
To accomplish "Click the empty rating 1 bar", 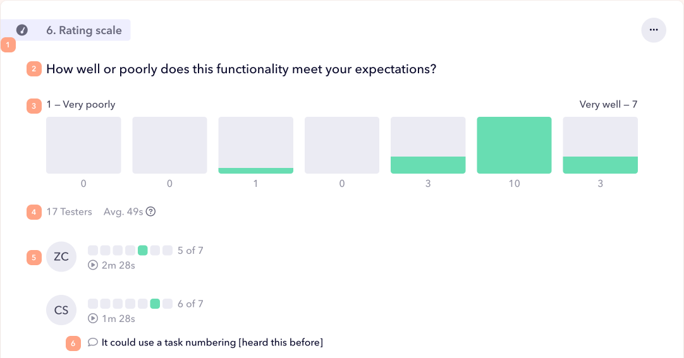I will [x=83, y=145].
